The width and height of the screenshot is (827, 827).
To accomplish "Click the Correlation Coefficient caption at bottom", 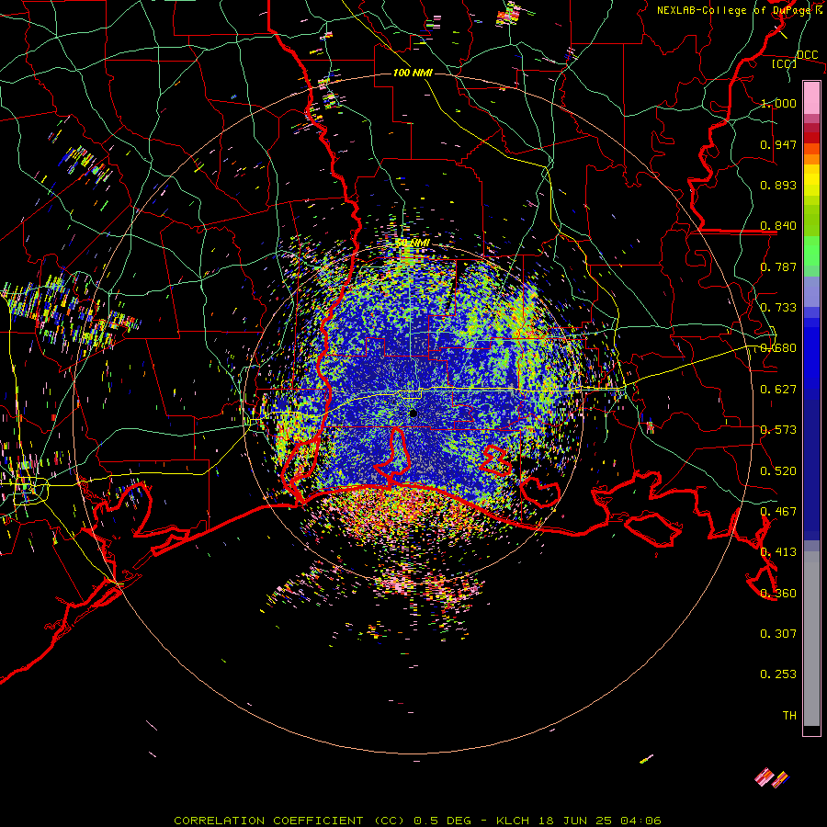I will coord(417,821).
